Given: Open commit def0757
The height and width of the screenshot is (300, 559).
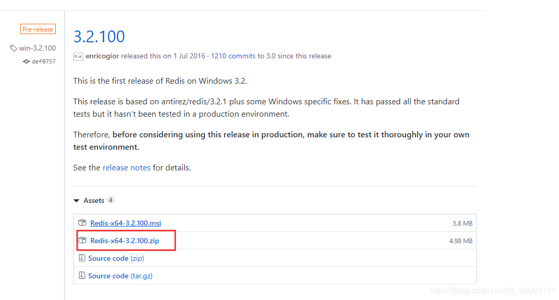Looking at the screenshot, I should (44, 61).
